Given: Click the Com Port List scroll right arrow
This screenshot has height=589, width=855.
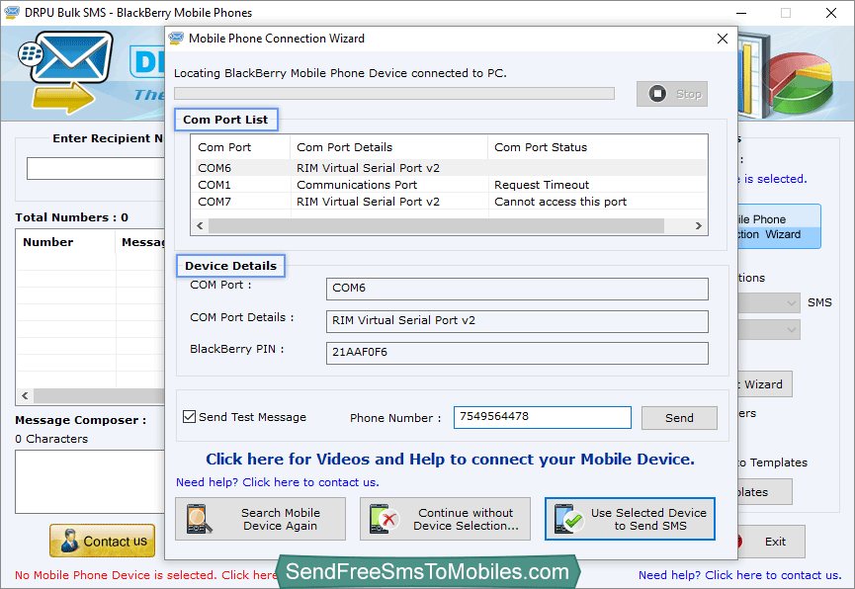Looking at the screenshot, I should tap(699, 225).
